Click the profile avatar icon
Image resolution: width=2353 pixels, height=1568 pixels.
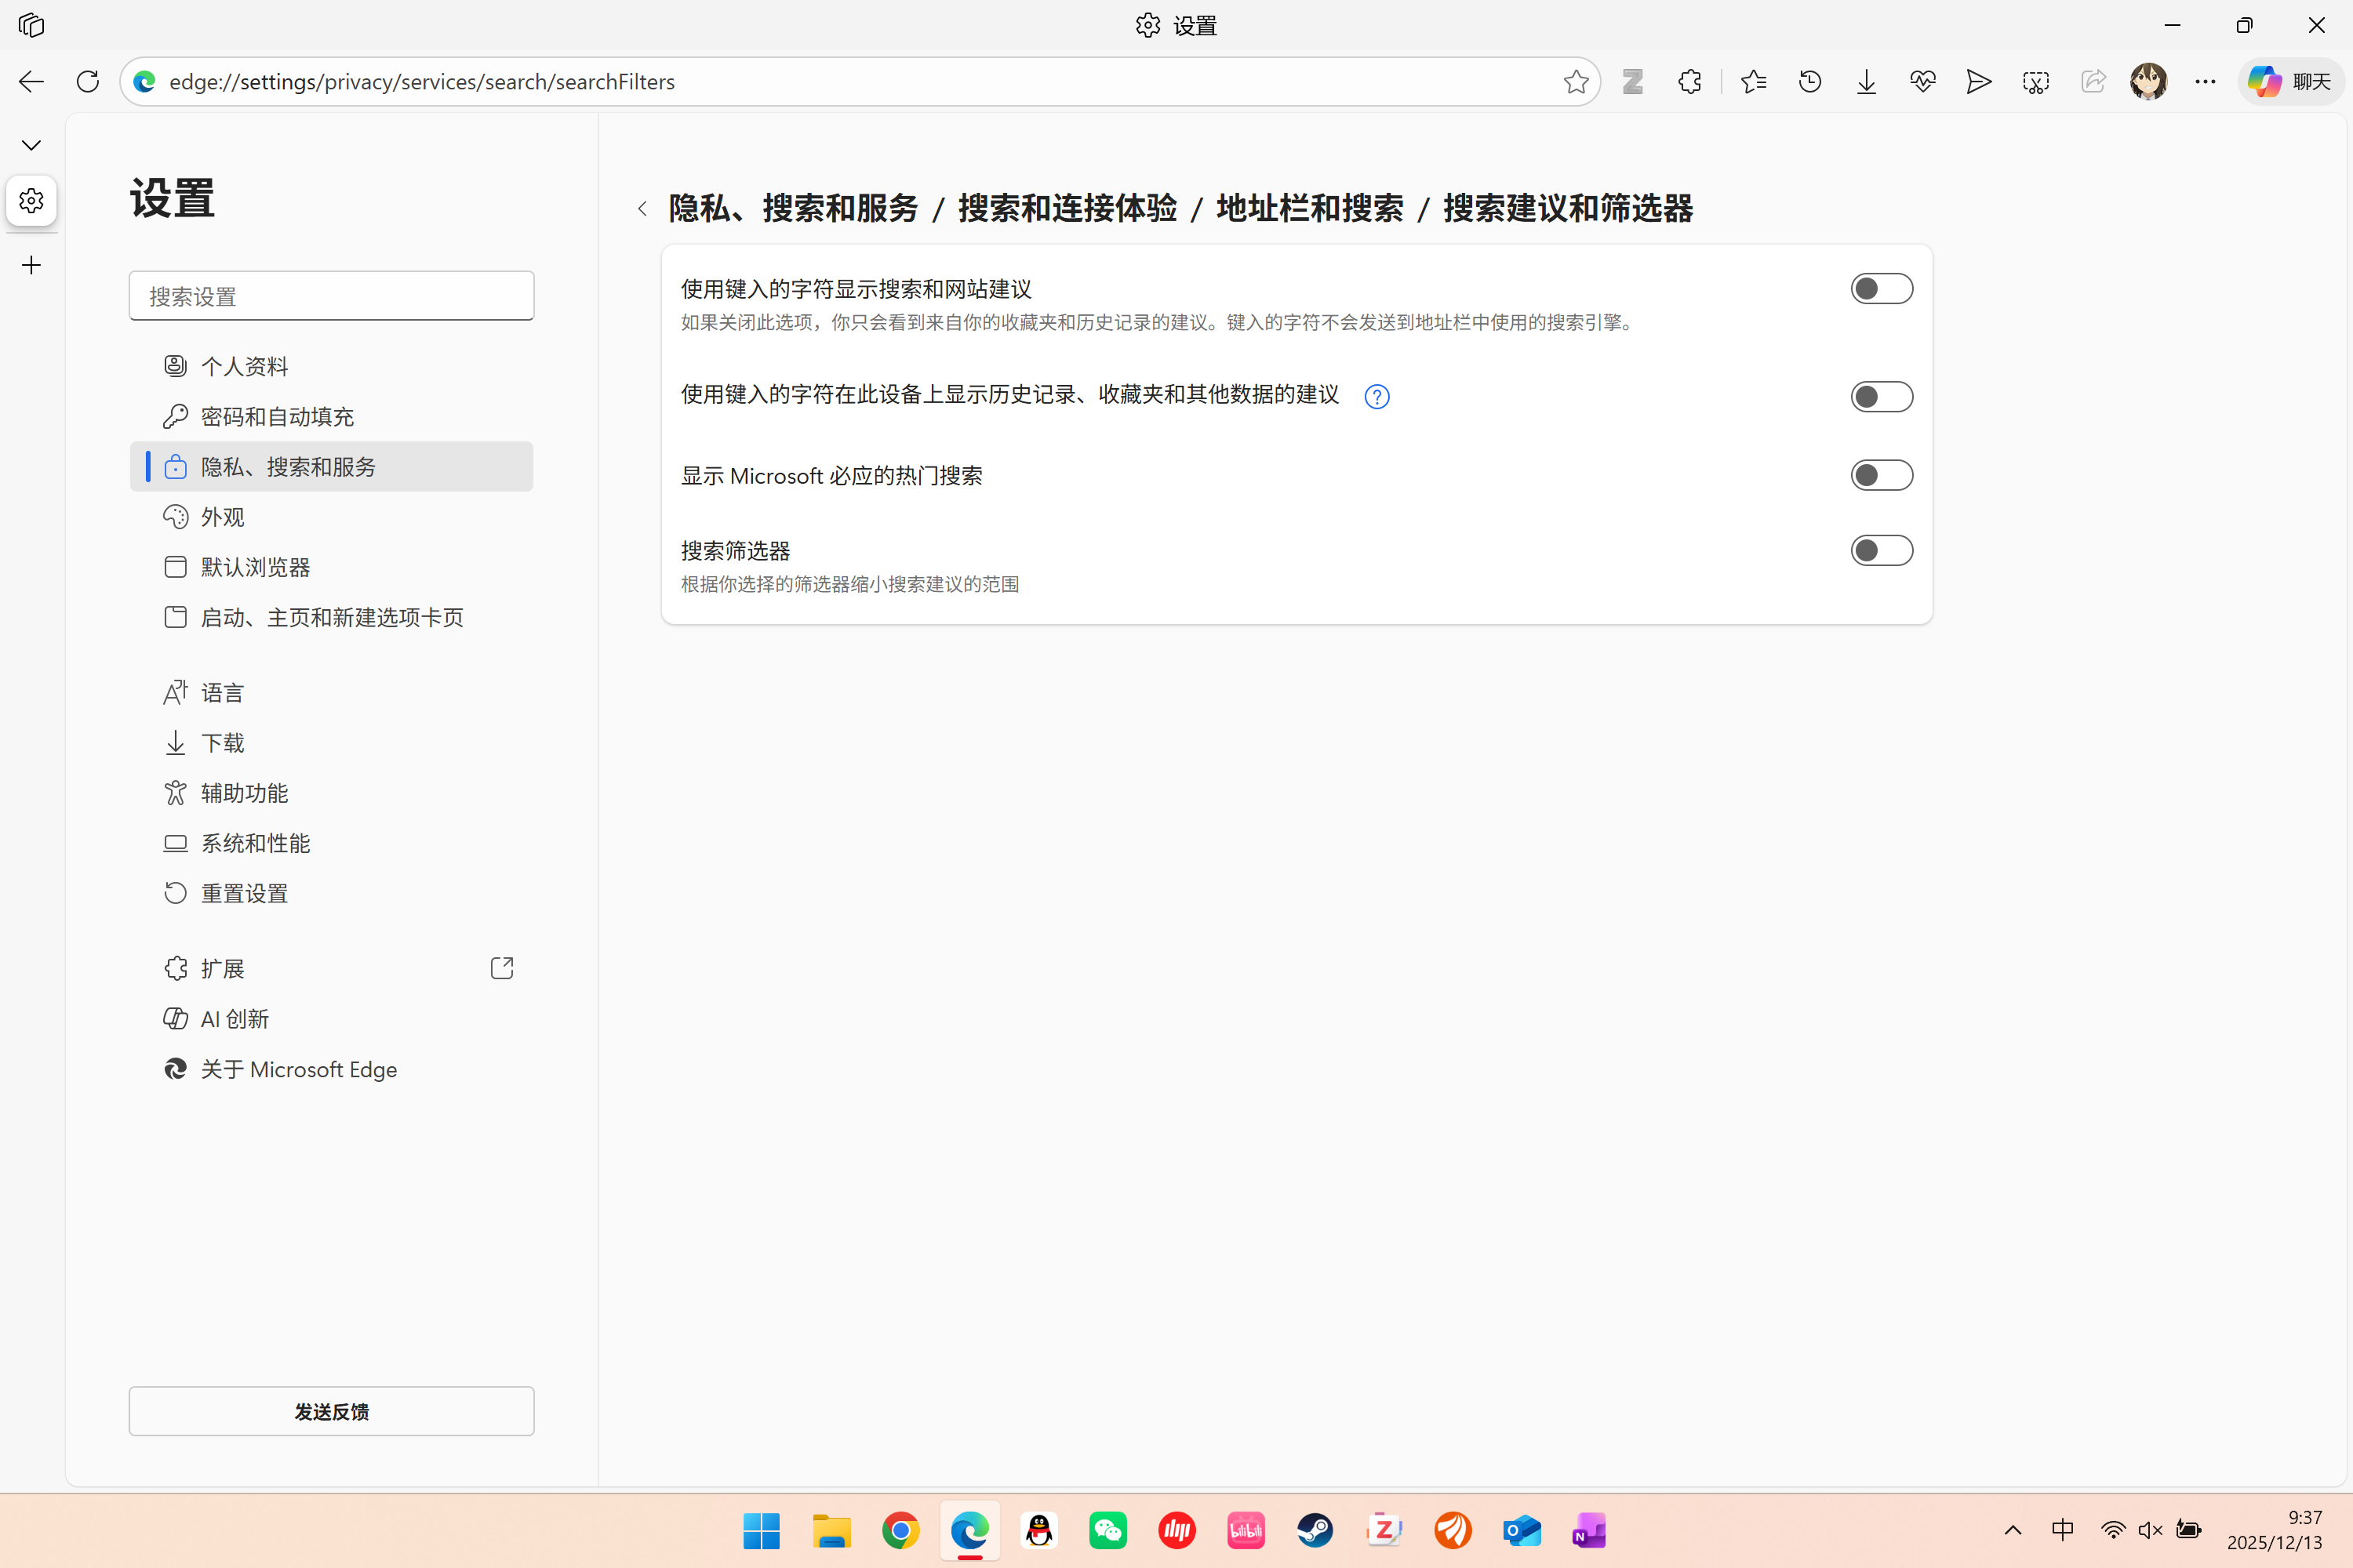pos(2149,82)
